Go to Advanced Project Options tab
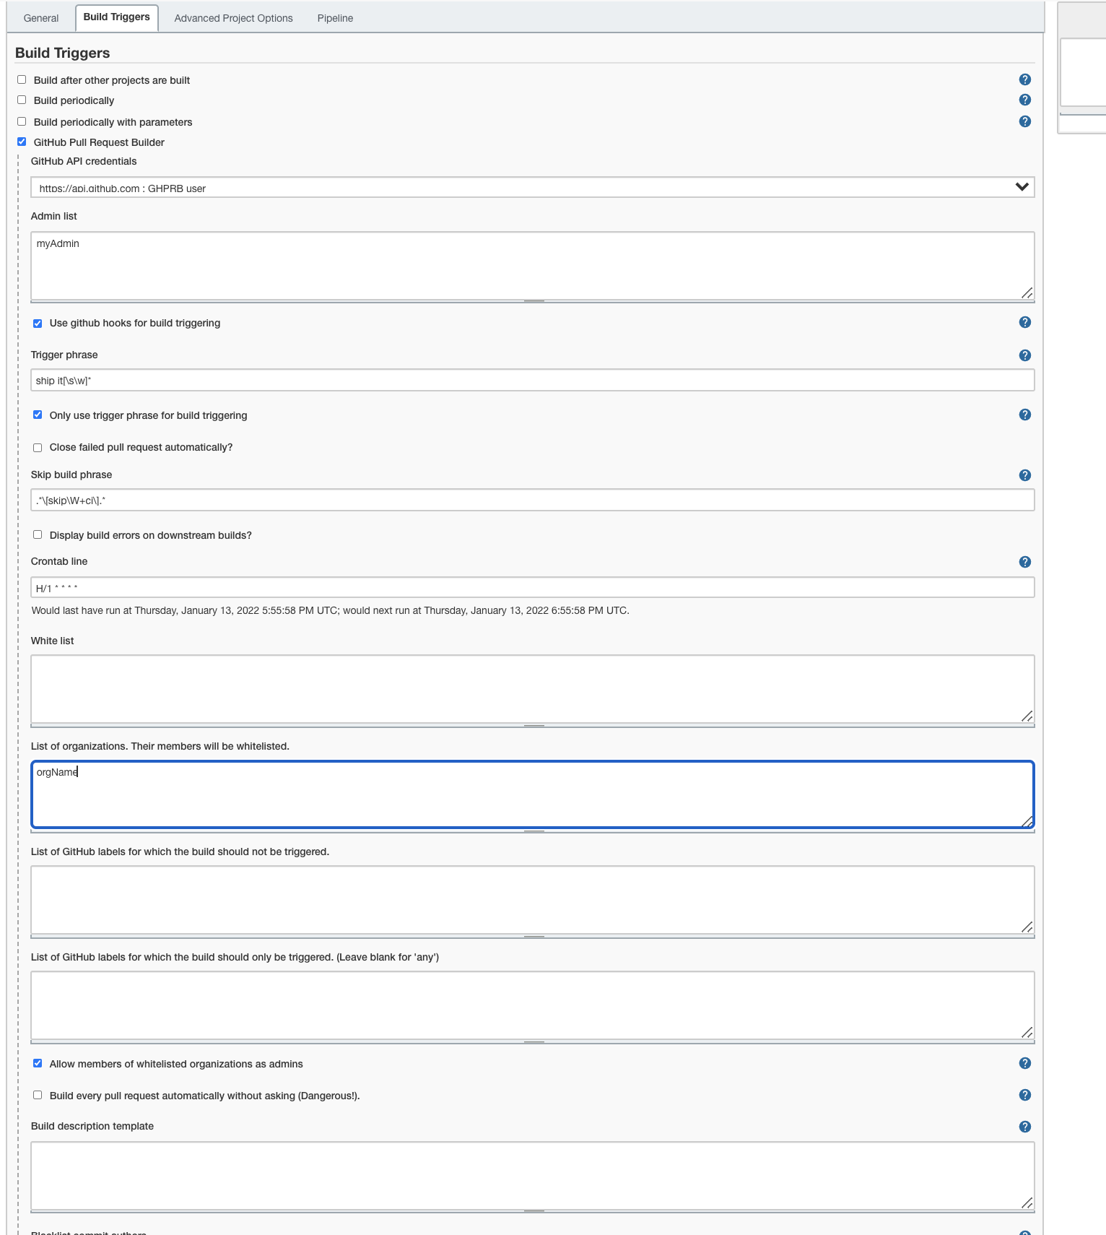 pyautogui.click(x=233, y=18)
